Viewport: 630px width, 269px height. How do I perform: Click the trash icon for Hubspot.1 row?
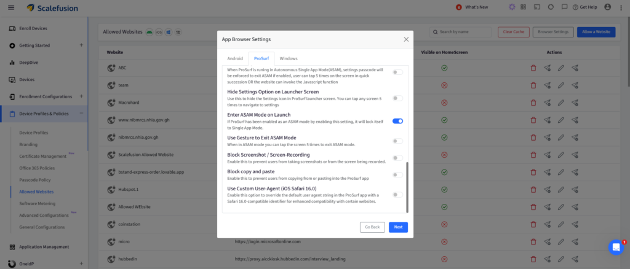coord(533,189)
